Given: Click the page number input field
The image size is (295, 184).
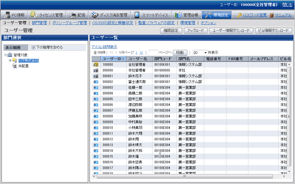Looking at the screenshot, I should pyautogui.click(x=154, y=53).
